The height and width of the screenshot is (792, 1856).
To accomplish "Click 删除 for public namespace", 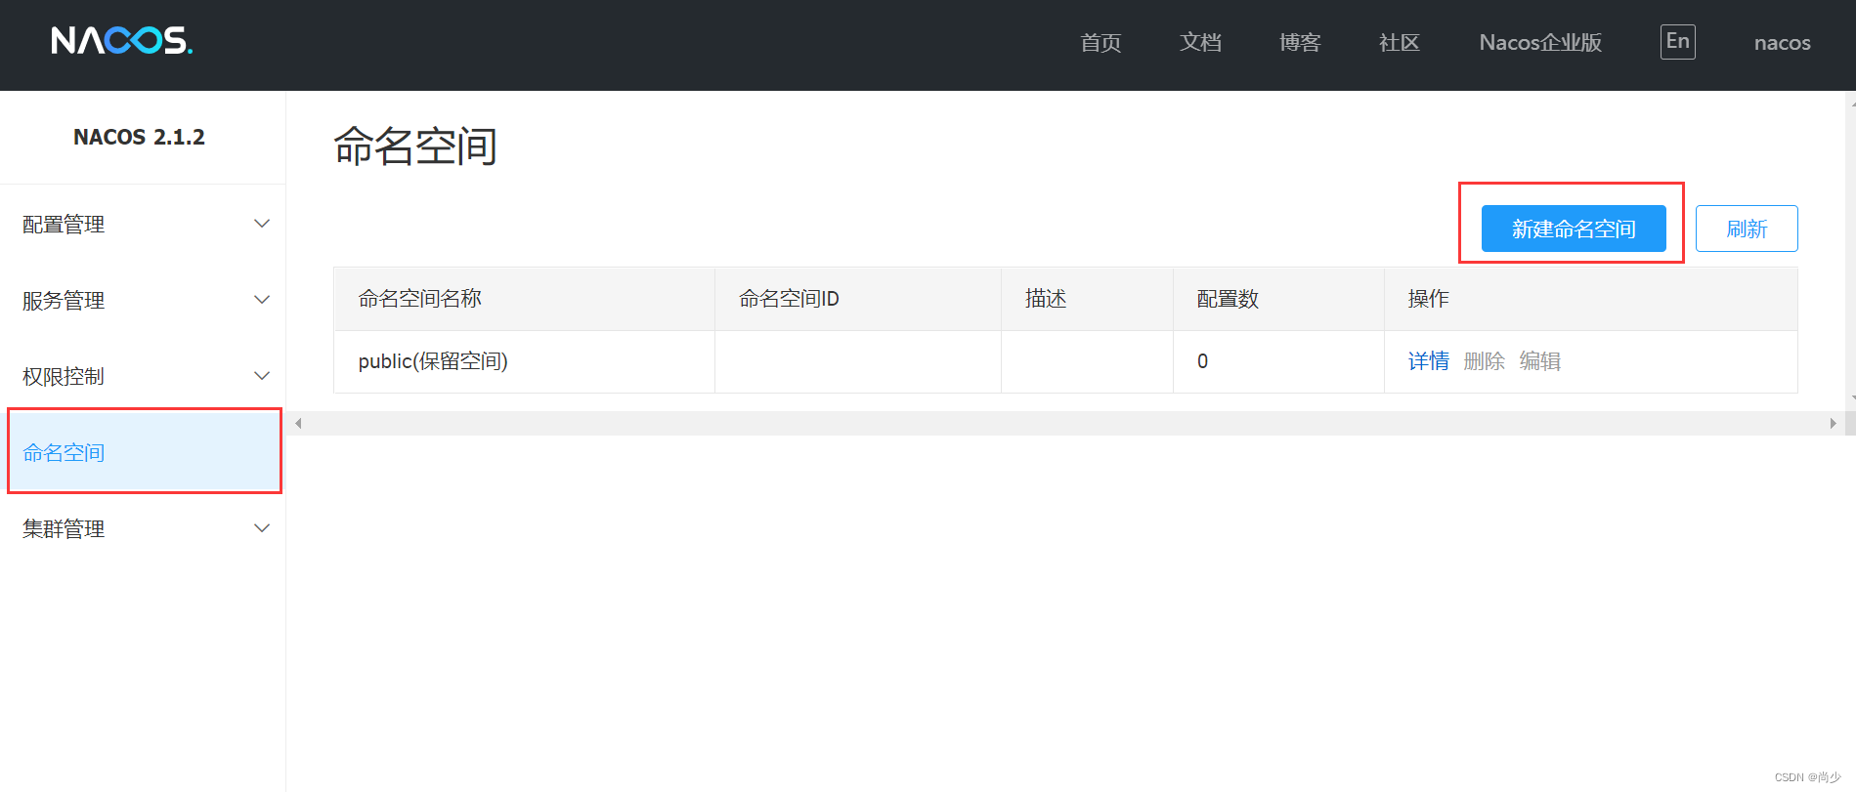I will [x=1484, y=361].
